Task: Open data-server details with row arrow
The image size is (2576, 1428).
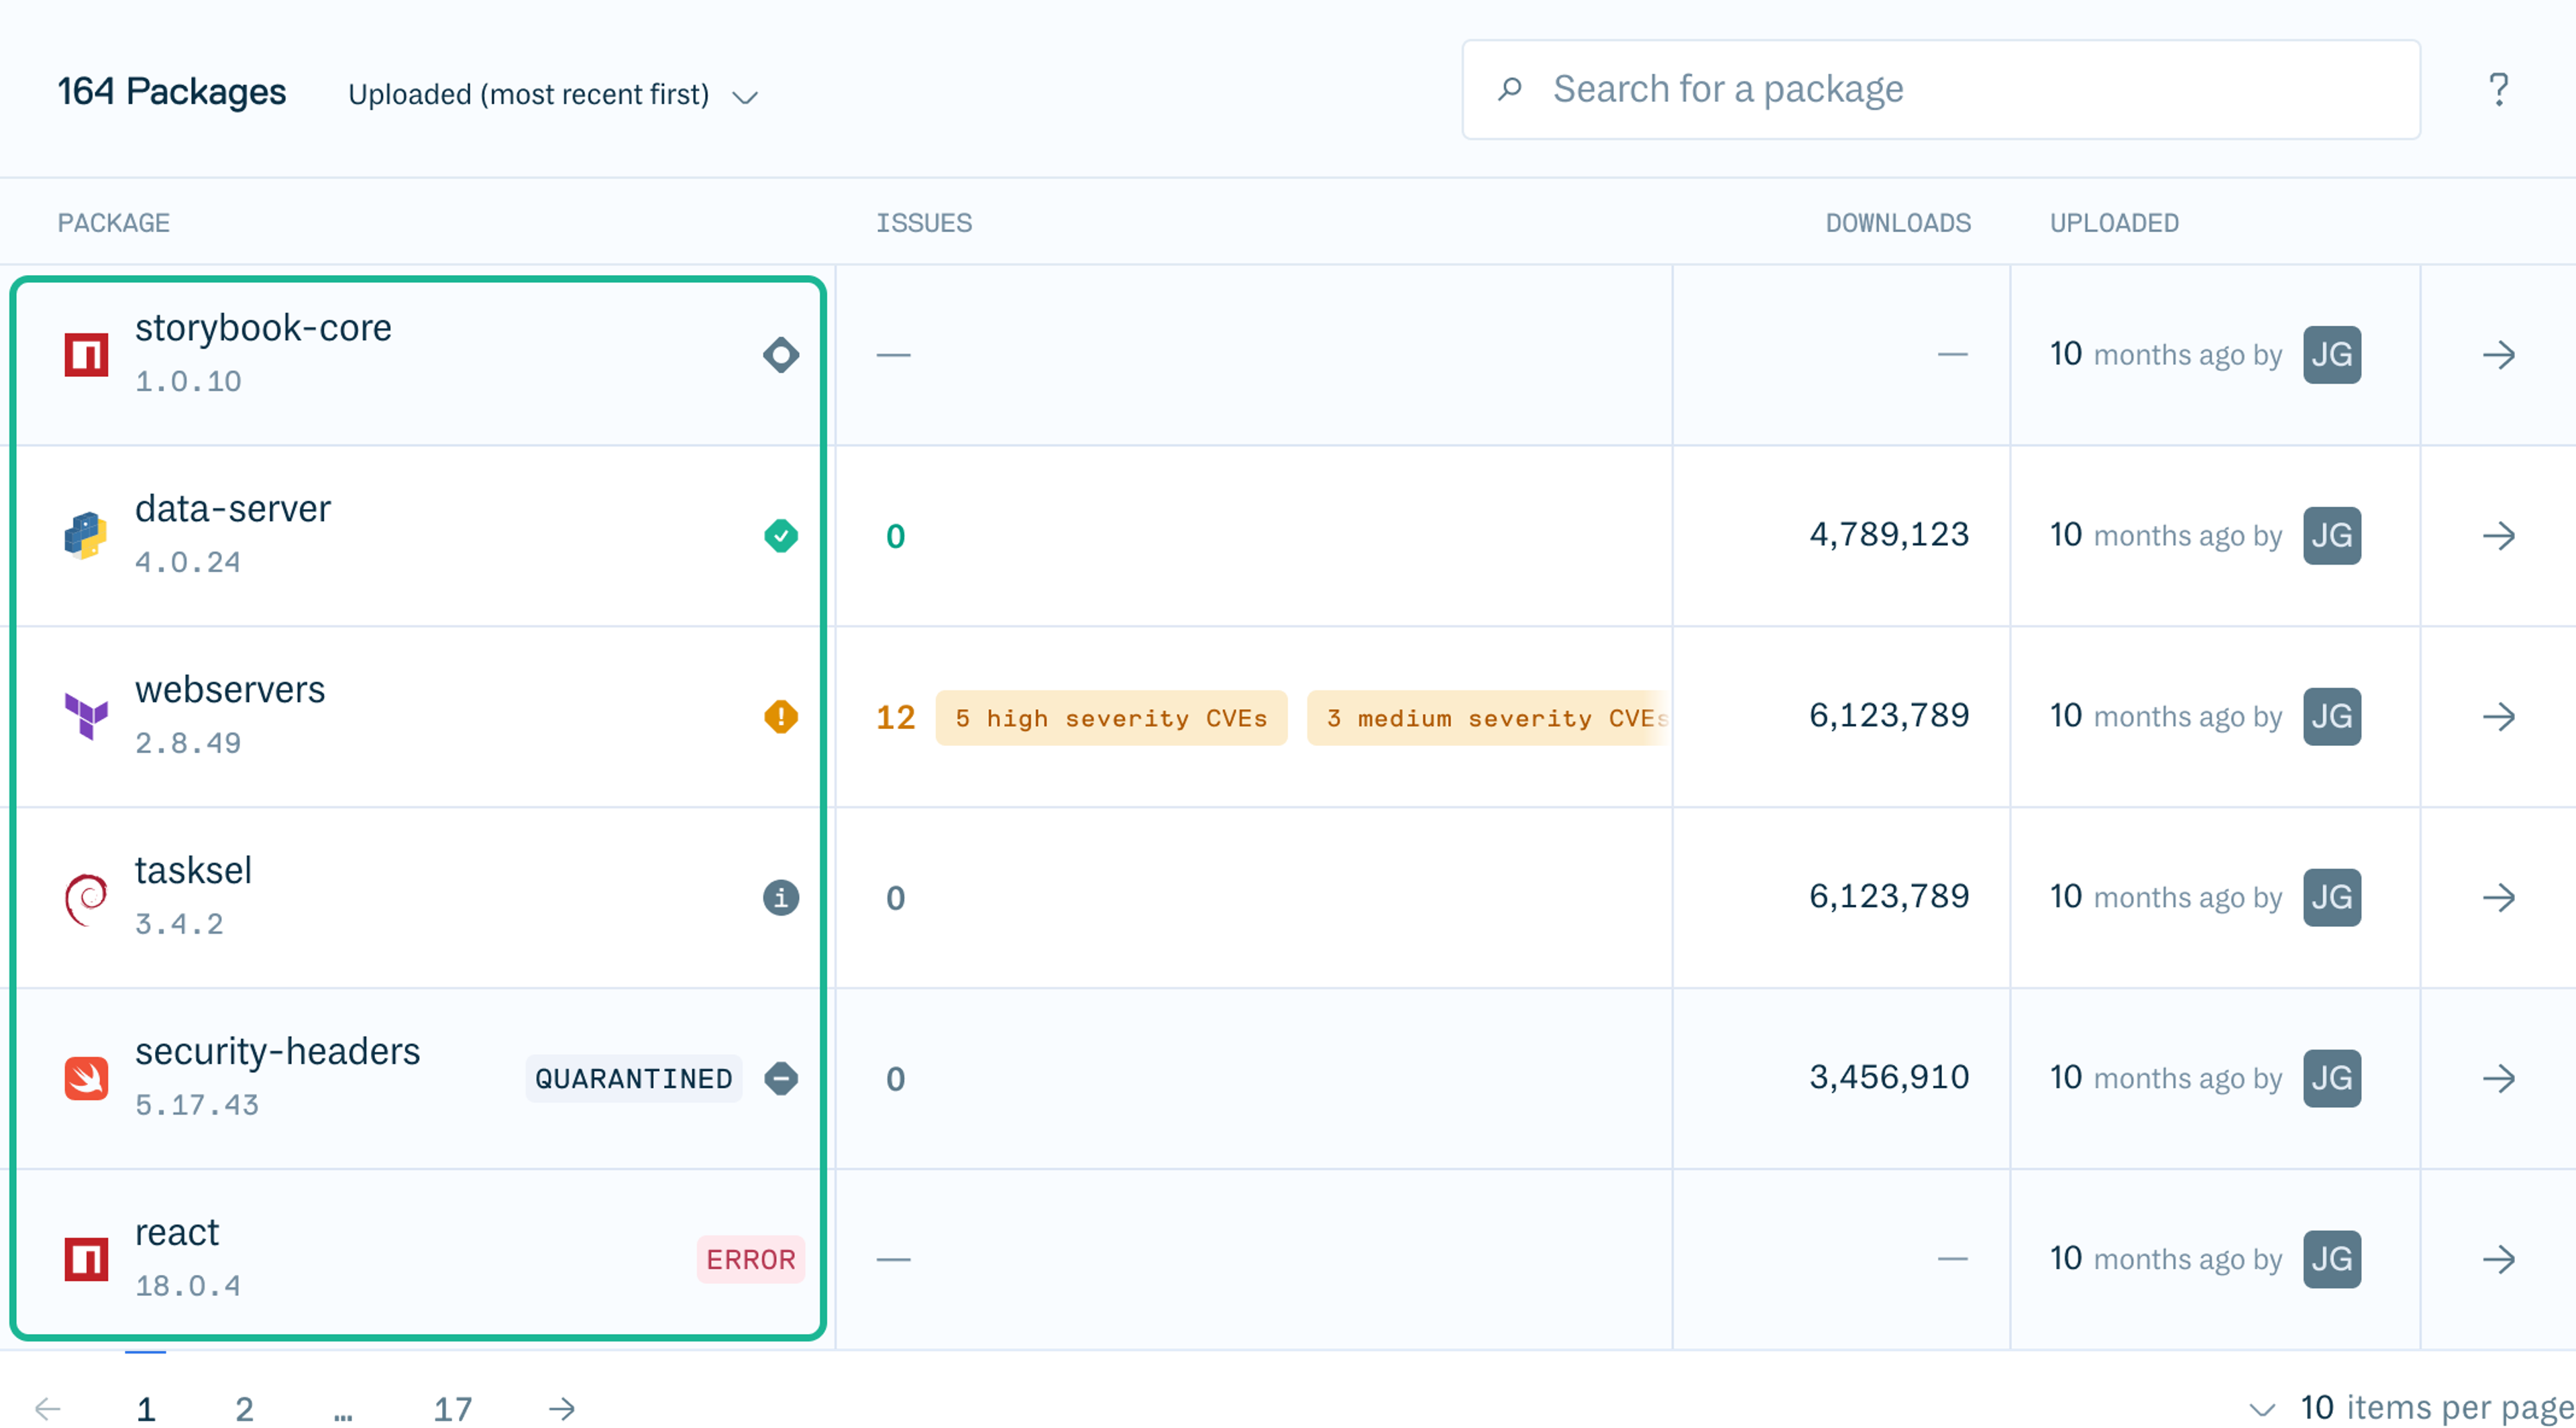Action: [2498, 536]
